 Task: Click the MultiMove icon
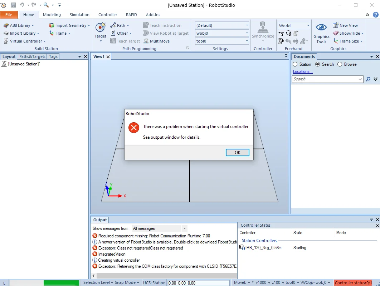coord(146,41)
